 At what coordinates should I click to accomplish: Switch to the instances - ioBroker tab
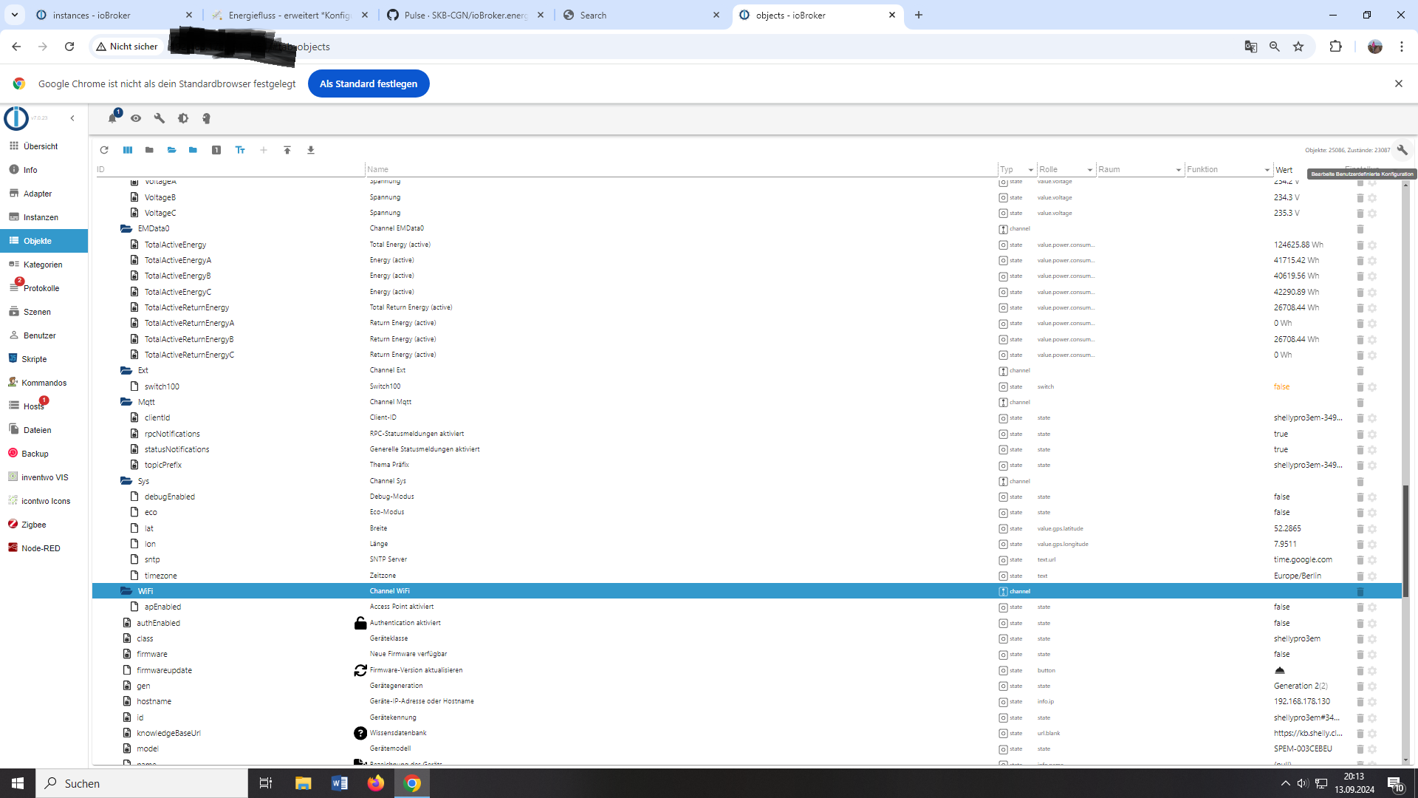92,15
